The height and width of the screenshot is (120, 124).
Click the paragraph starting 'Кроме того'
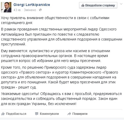click(59, 77)
